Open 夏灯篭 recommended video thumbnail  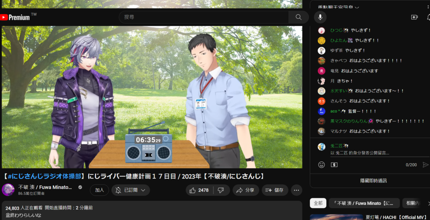pos(336,217)
